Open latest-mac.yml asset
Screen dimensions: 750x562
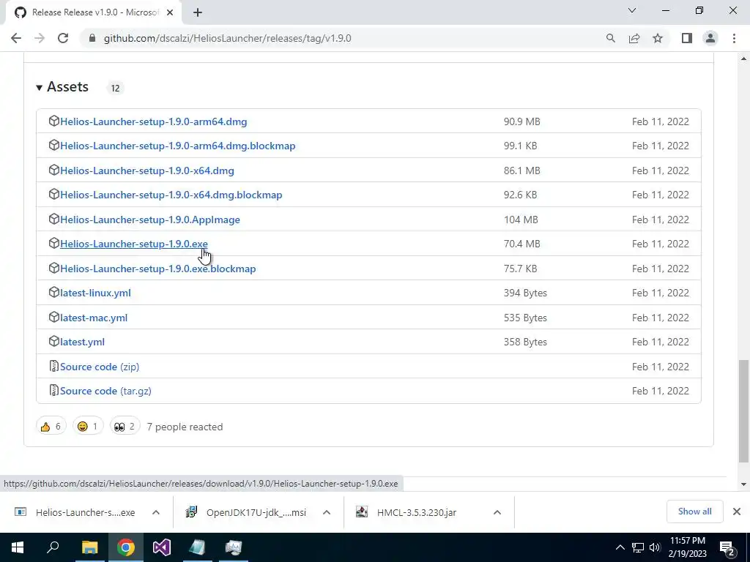coord(94,318)
